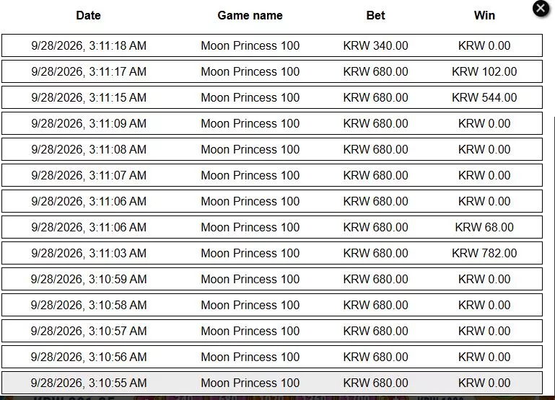Viewport: 555px width, 400px height.
Task: Click the 3:11:08 AM game round
Action: tap(272, 149)
